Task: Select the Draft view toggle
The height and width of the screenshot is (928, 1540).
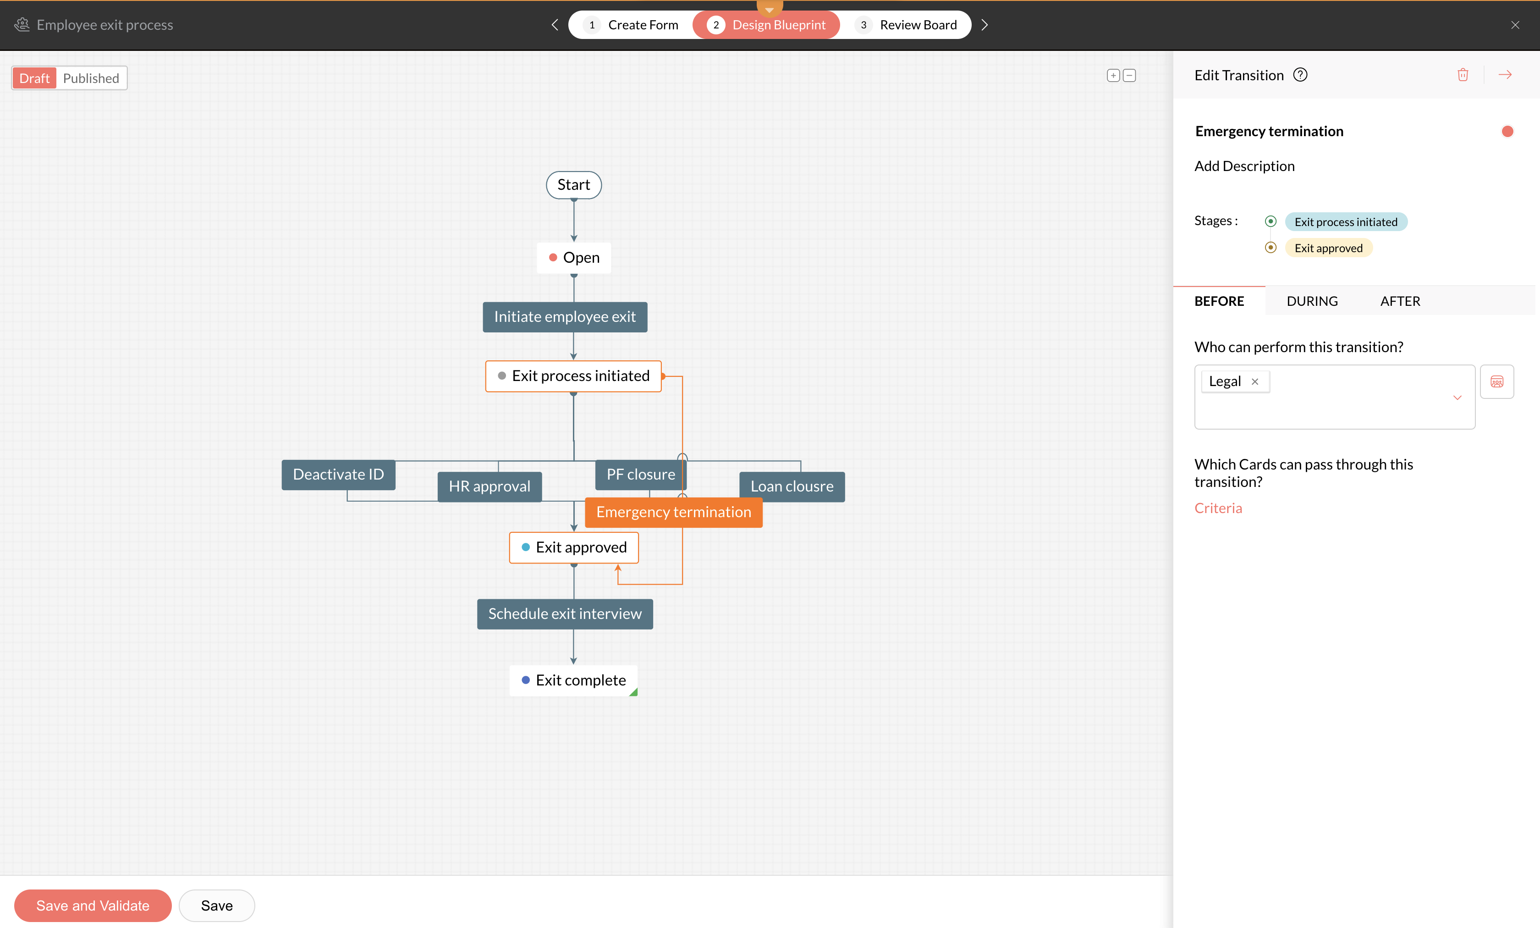Action: (34, 78)
